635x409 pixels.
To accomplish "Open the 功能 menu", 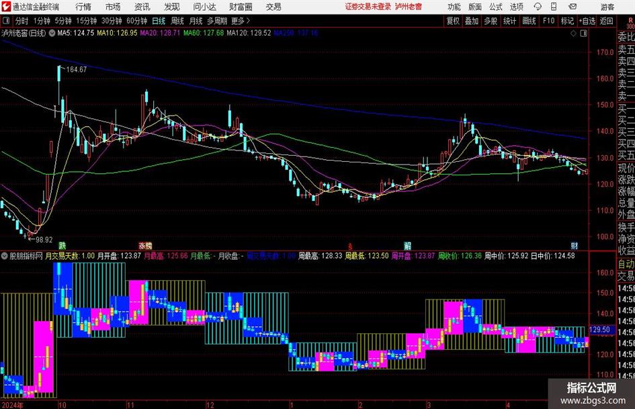I will pyautogui.click(x=454, y=7).
